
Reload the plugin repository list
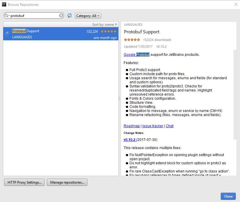70,15
